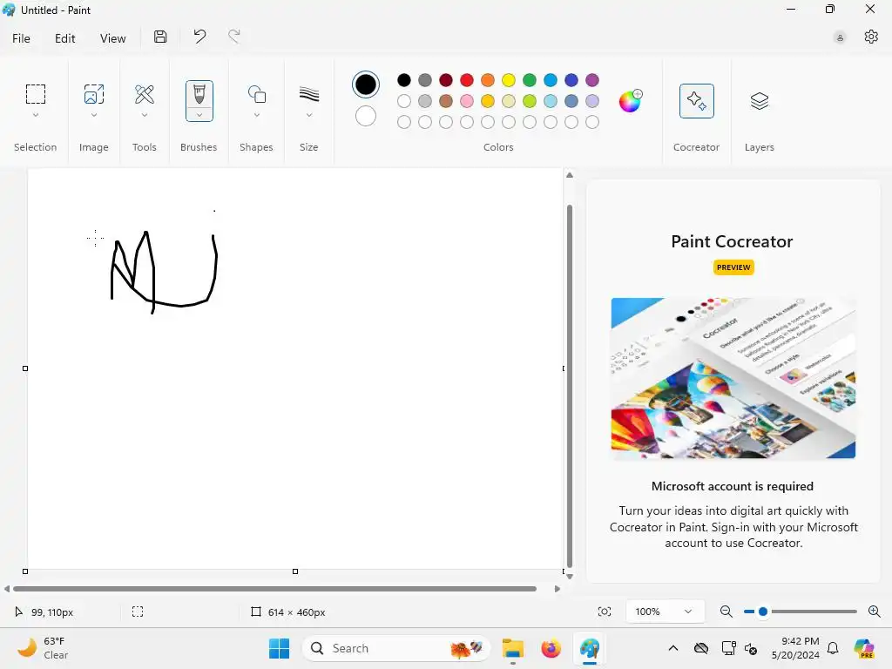The height and width of the screenshot is (669, 892).
Task: Open Paint settings gear
Action: coord(871,37)
